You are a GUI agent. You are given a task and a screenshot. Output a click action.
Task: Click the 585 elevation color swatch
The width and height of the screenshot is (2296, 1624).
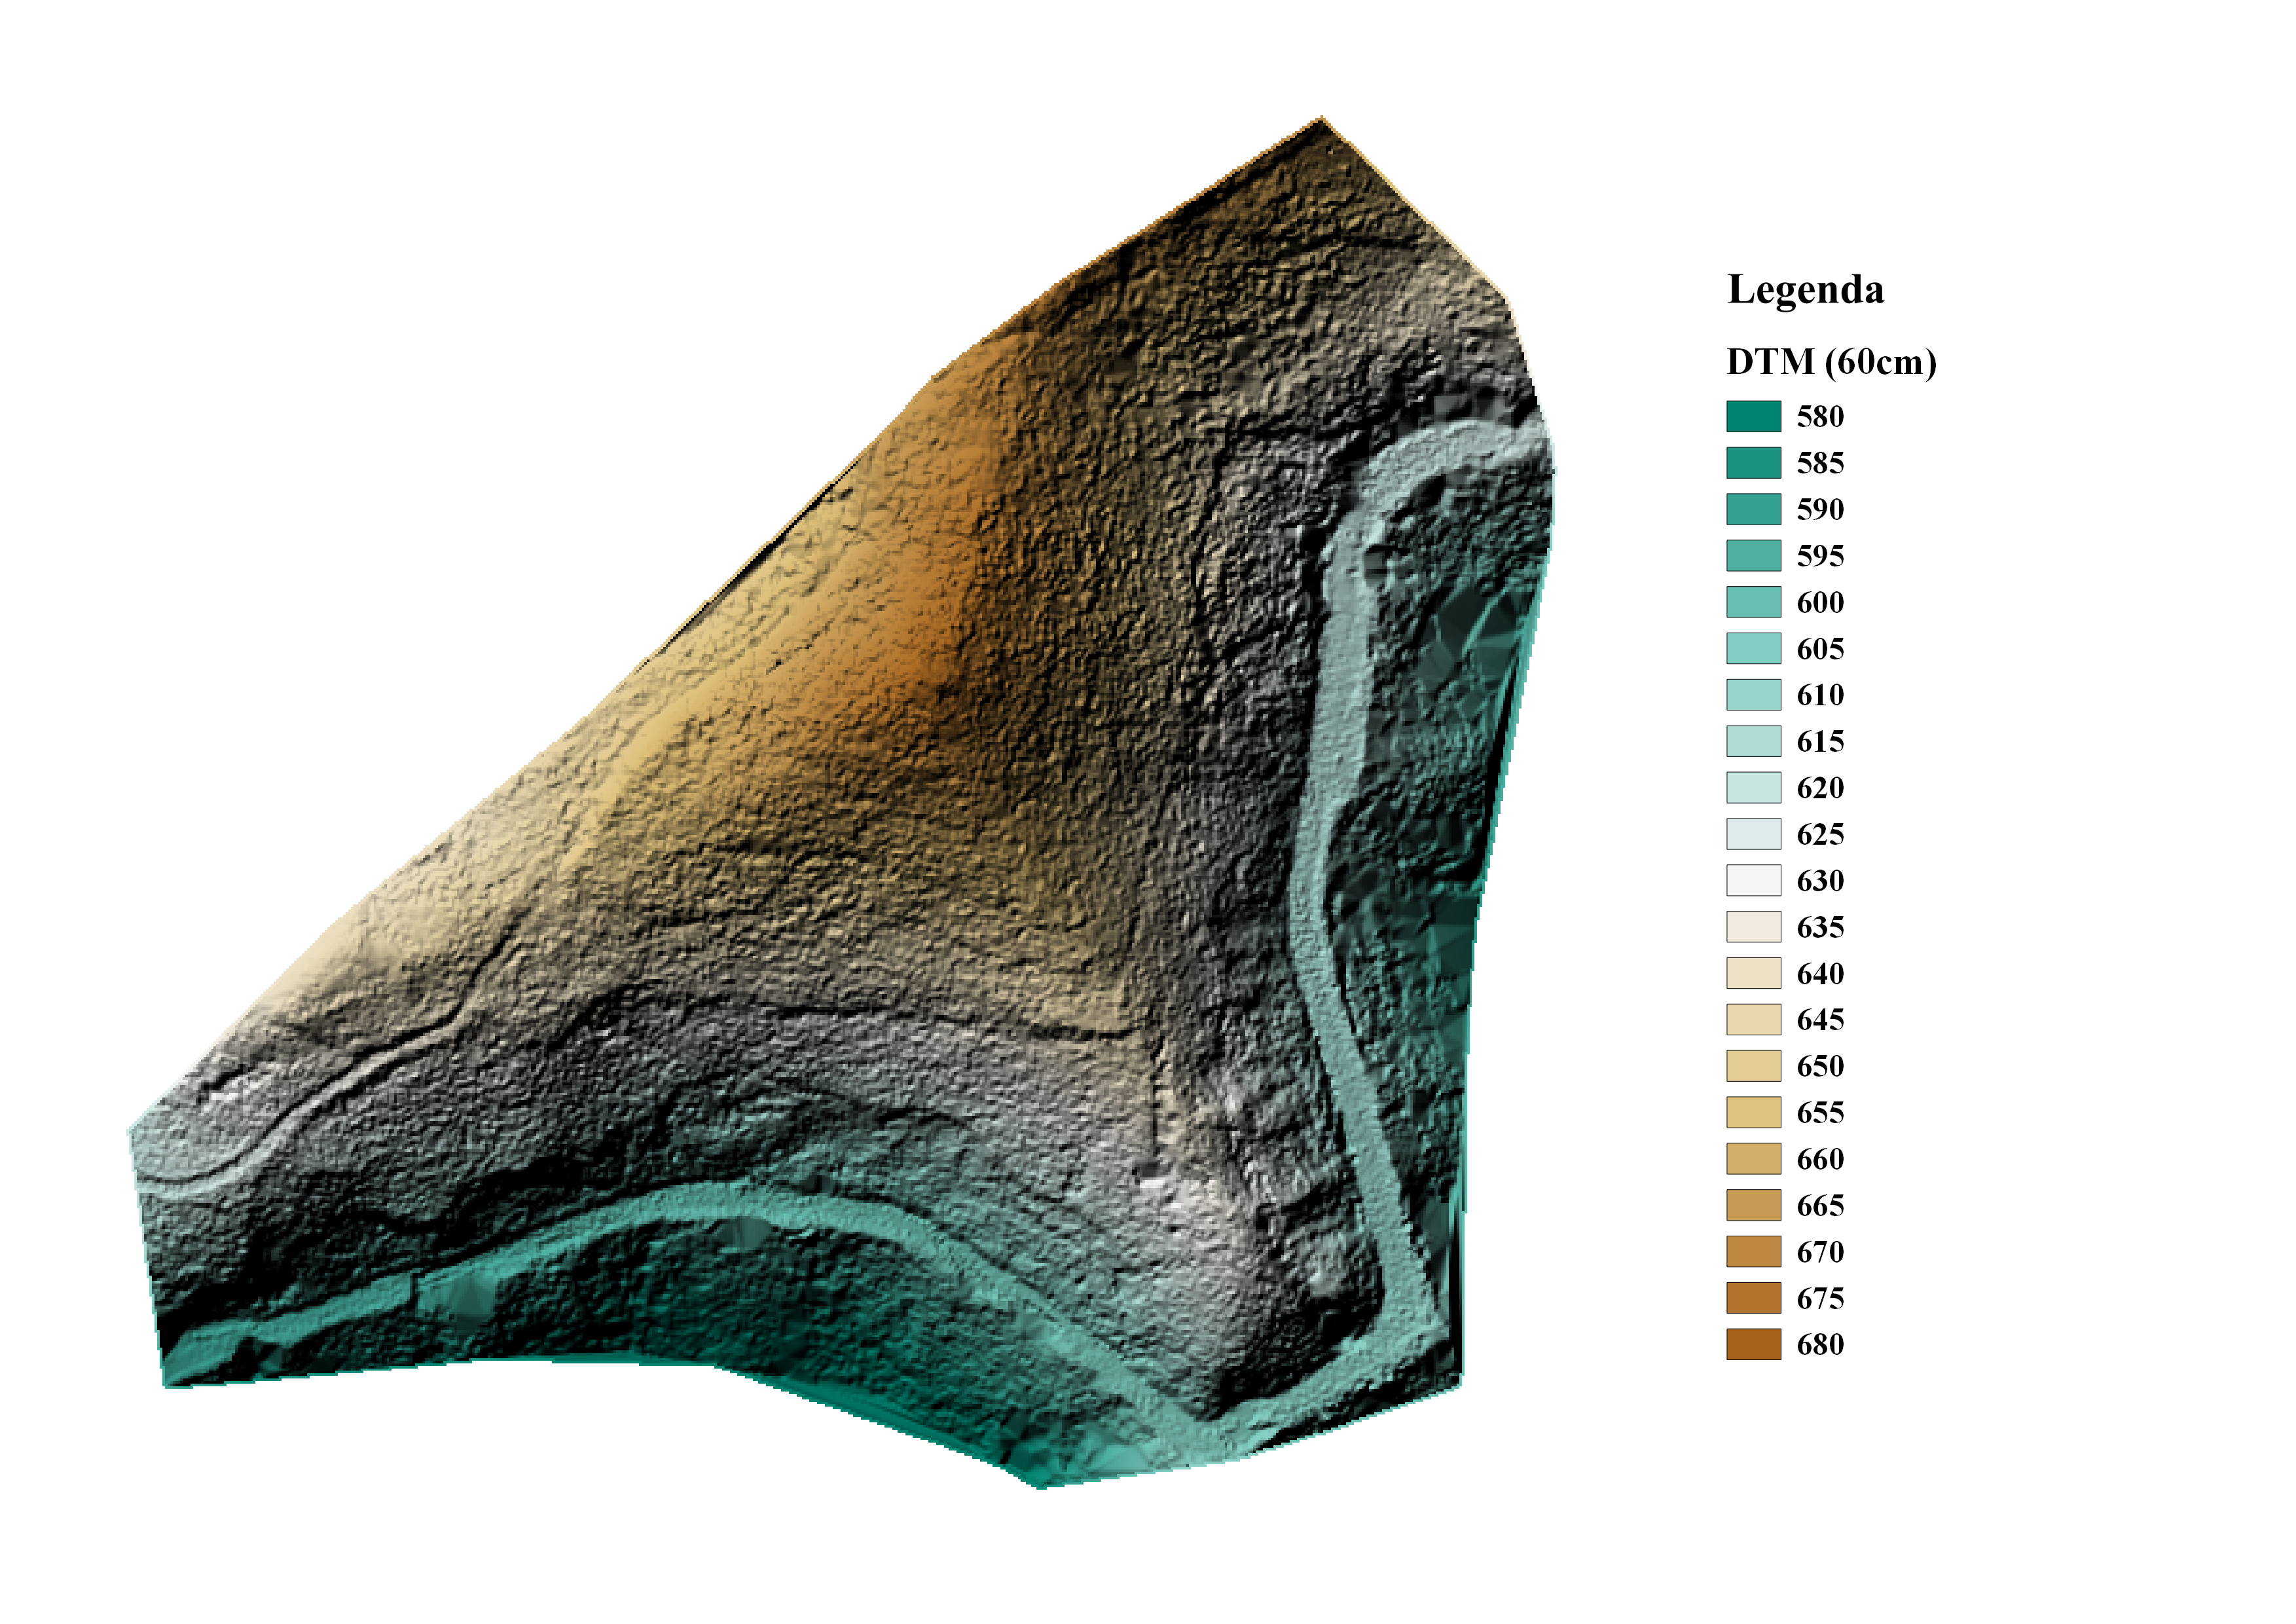(x=1753, y=462)
